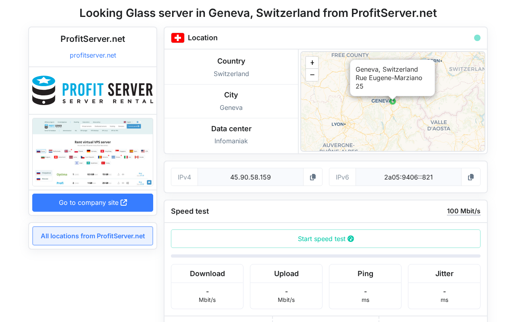The height and width of the screenshot is (322, 516).
Task: Select the IPv6 address field 2a05:9406::821
Action: pyautogui.click(x=408, y=177)
